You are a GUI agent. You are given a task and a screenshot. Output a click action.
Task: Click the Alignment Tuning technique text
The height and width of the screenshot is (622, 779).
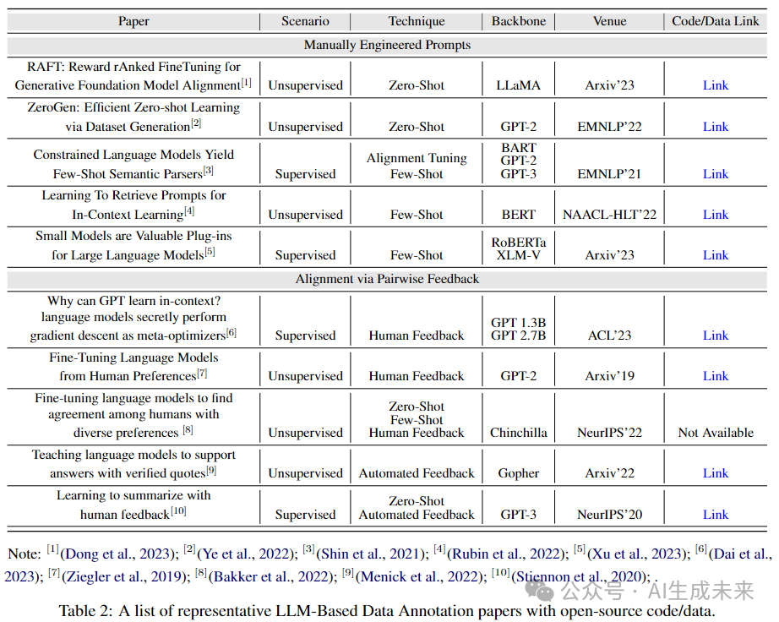(417, 158)
